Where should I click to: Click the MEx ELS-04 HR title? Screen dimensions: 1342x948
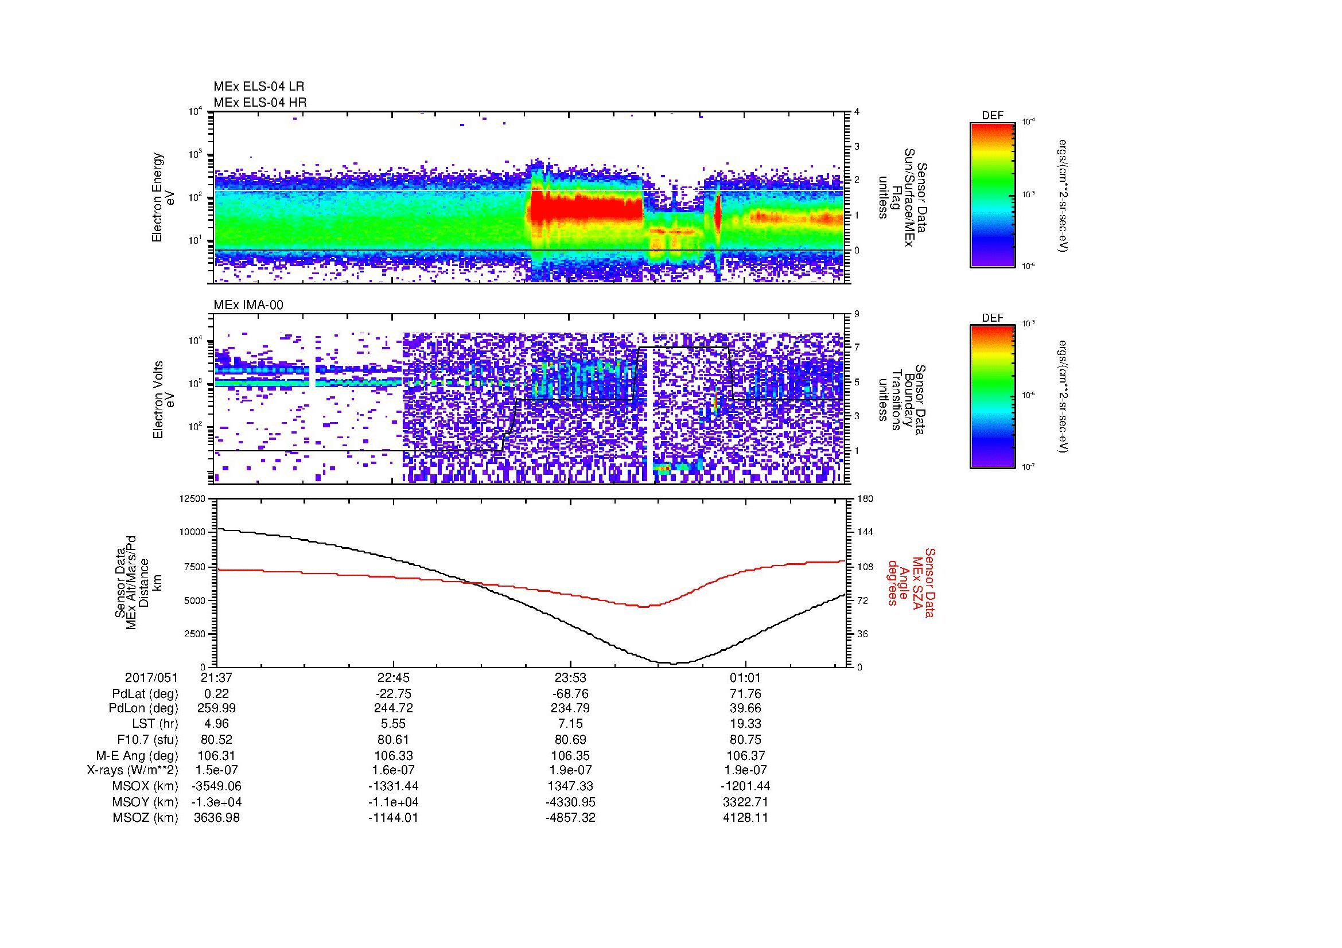tap(259, 102)
